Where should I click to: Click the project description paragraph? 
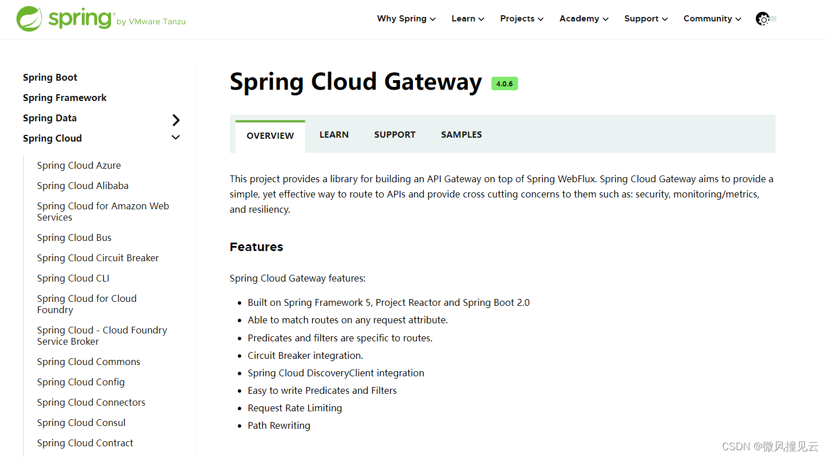pyautogui.click(x=502, y=194)
